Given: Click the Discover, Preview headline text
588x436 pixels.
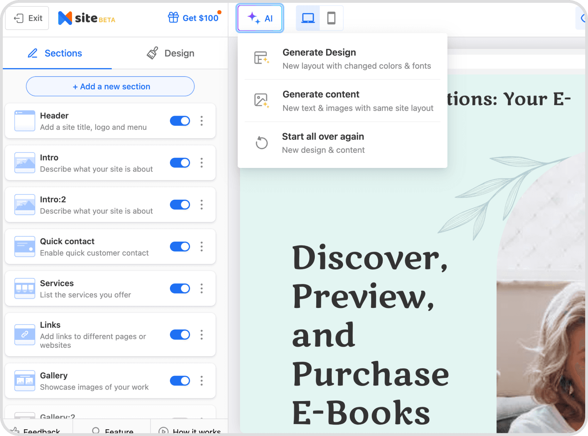Looking at the screenshot, I should [370, 335].
